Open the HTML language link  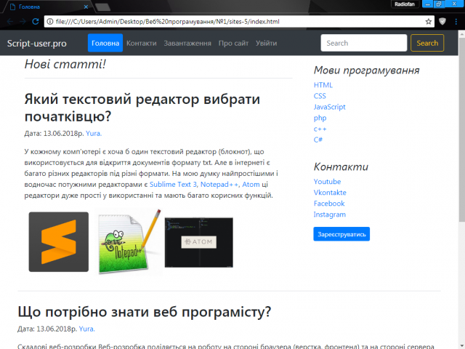(323, 85)
